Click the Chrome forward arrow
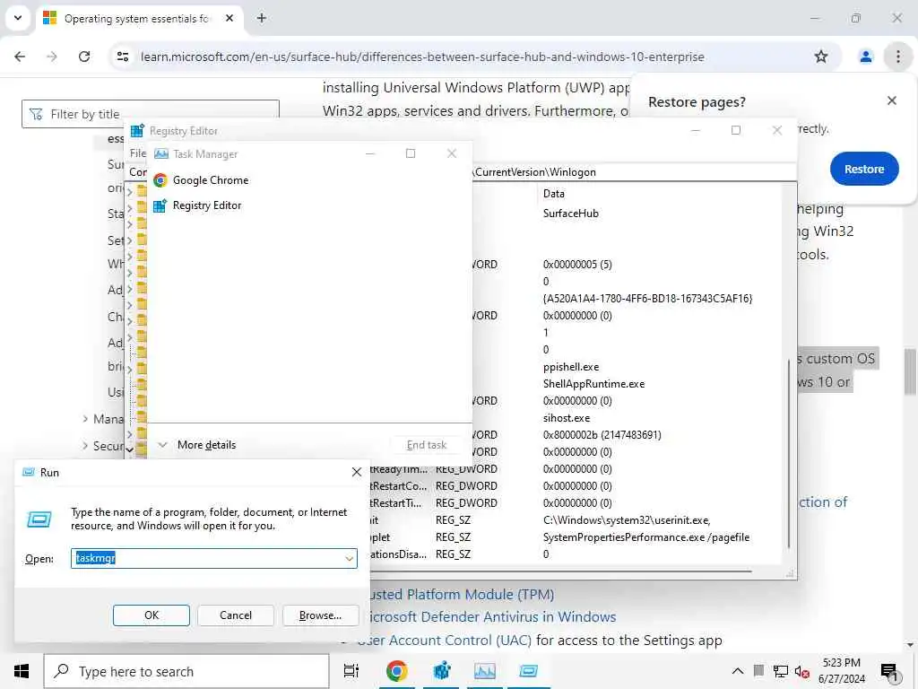This screenshot has height=689, width=918. [52, 57]
